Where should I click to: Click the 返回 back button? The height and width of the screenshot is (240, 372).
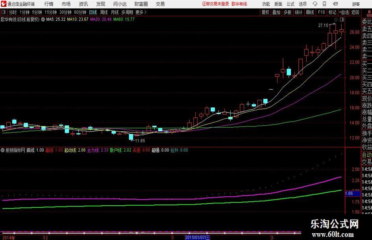tap(355, 12)
